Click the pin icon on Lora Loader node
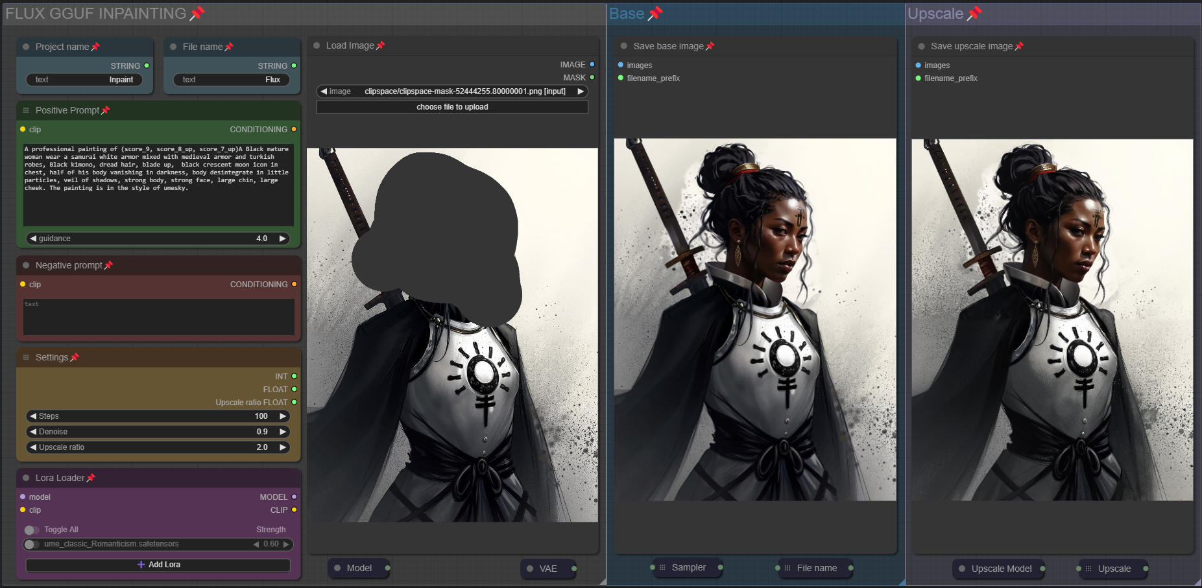 tap(91, 478)
